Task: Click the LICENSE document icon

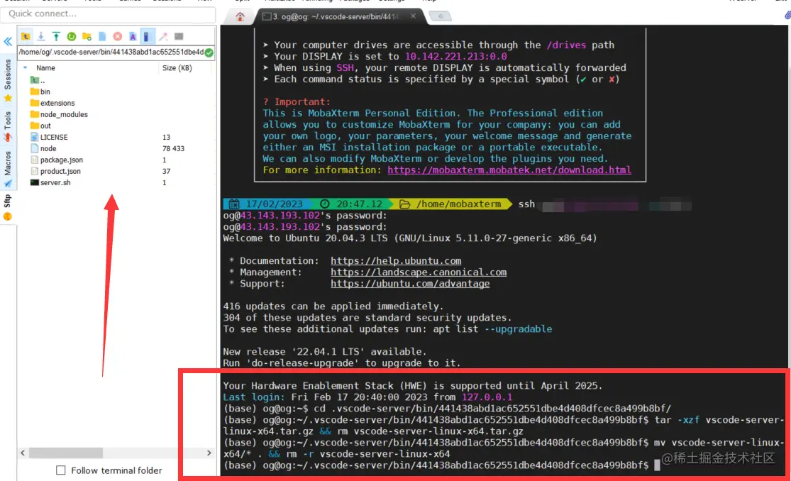Action: [34, 138]
